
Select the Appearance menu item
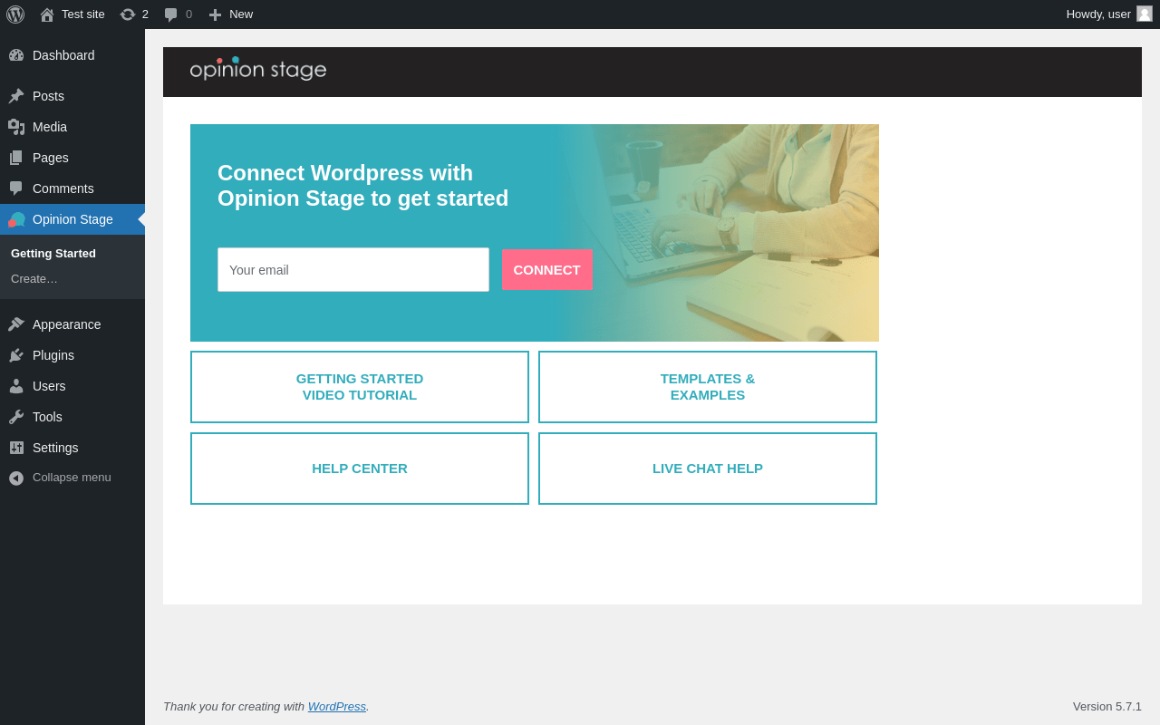point(72,324)
